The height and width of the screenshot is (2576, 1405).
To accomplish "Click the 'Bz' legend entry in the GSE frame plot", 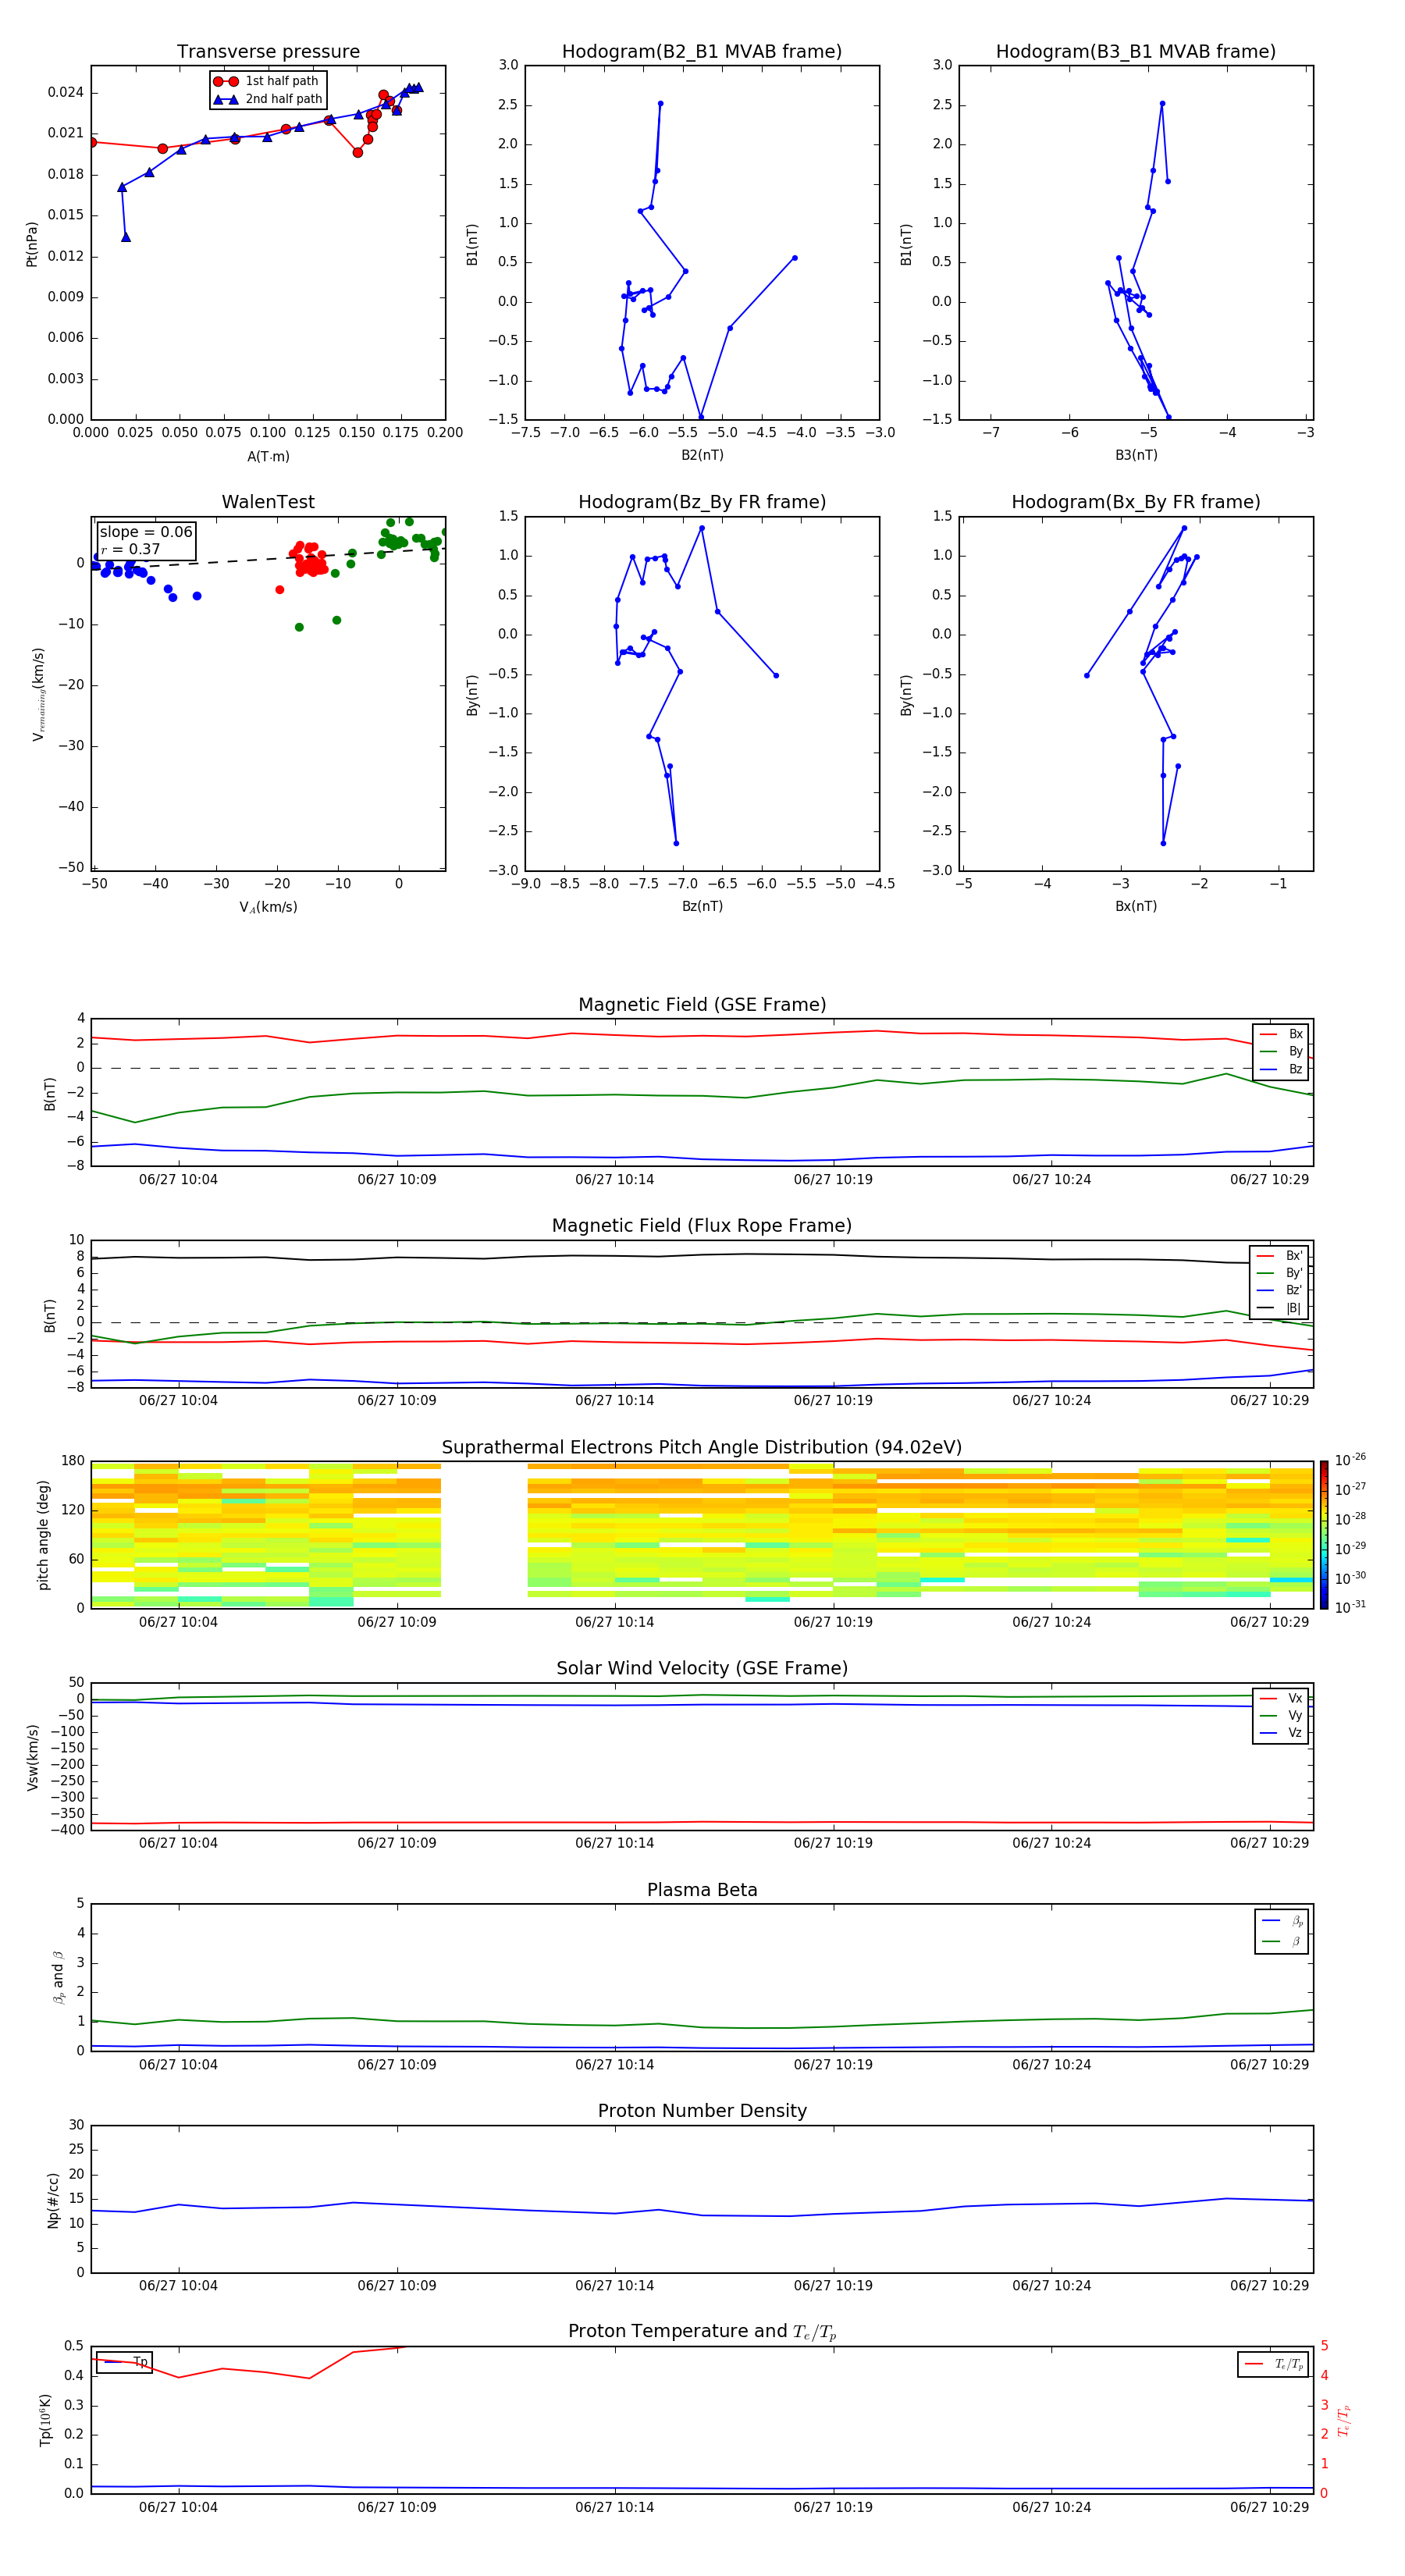I will point(1281,1069).
